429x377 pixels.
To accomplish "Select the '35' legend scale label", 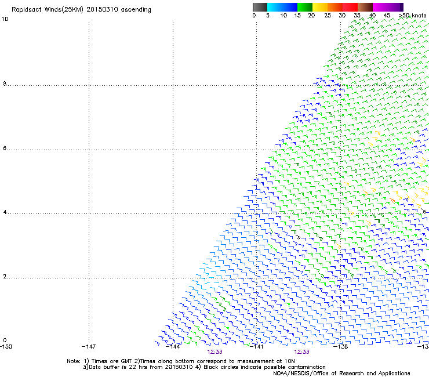I will [357, 16].
